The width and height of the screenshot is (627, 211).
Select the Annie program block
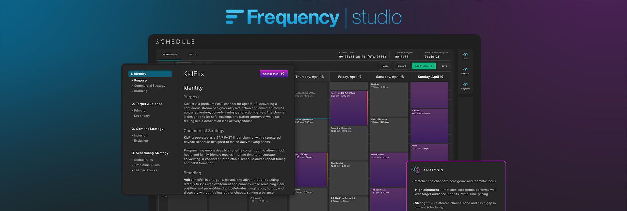429,152
